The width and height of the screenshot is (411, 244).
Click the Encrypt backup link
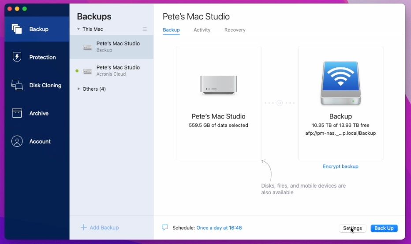coord(340,166)
